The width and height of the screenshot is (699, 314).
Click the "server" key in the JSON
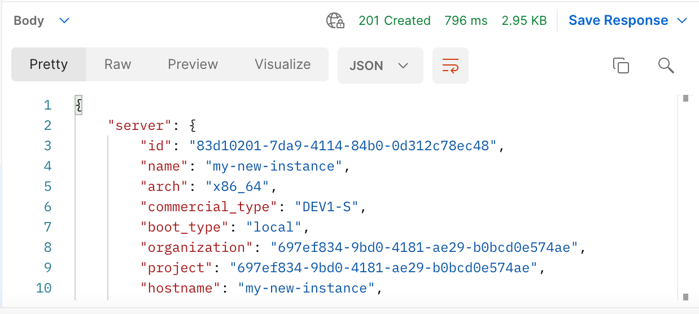click(136, 125)
